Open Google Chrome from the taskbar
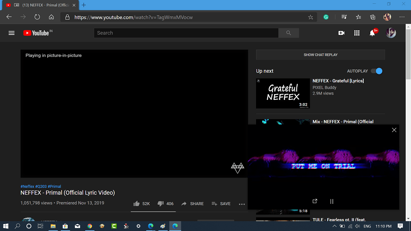 90,226
